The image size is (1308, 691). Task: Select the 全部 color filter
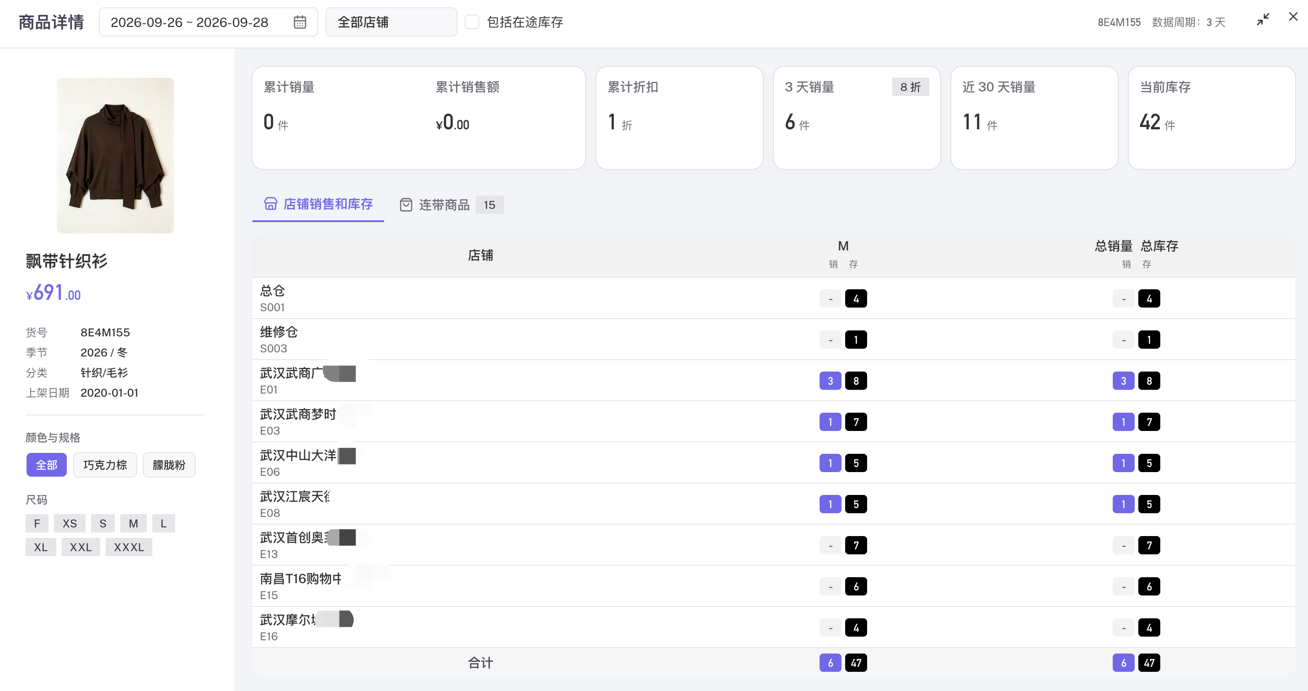click(x=46, y=465)
